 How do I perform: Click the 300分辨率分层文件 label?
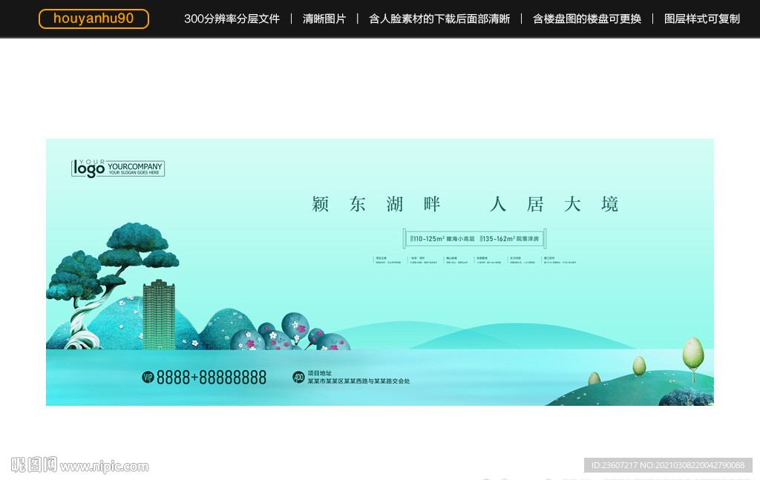click(232, 19)
